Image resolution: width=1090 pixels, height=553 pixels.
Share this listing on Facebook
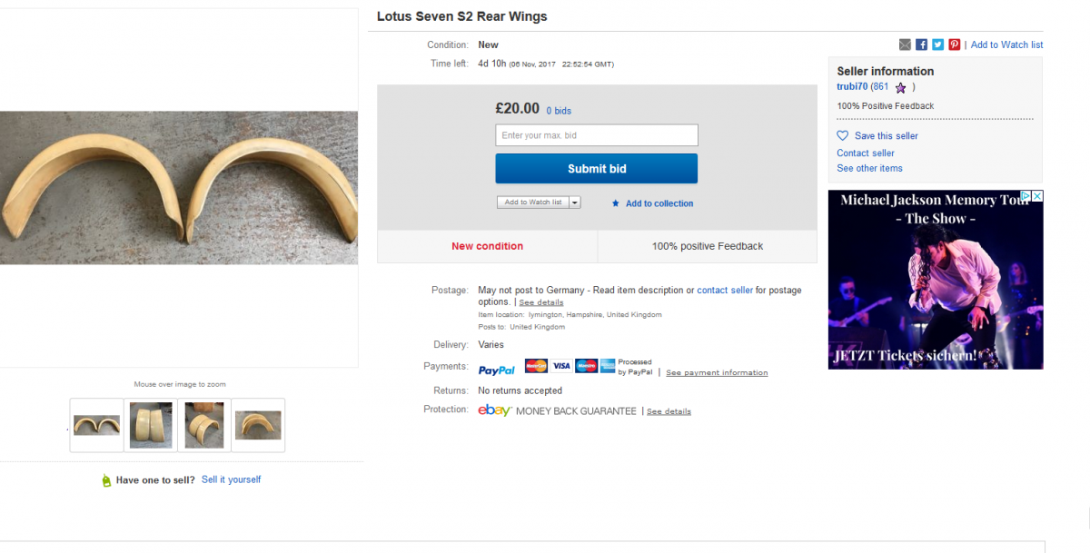point(921,44)
